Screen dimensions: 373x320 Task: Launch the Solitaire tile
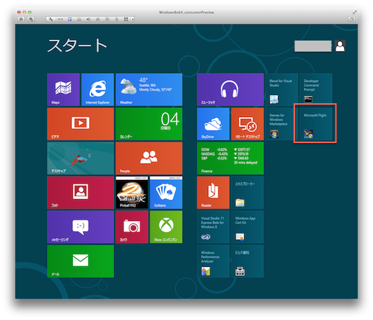click(x=166, y=192)
